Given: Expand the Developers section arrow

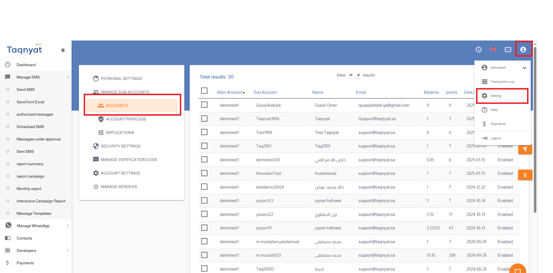Looking at the screenshot, I should pos(68,250).
